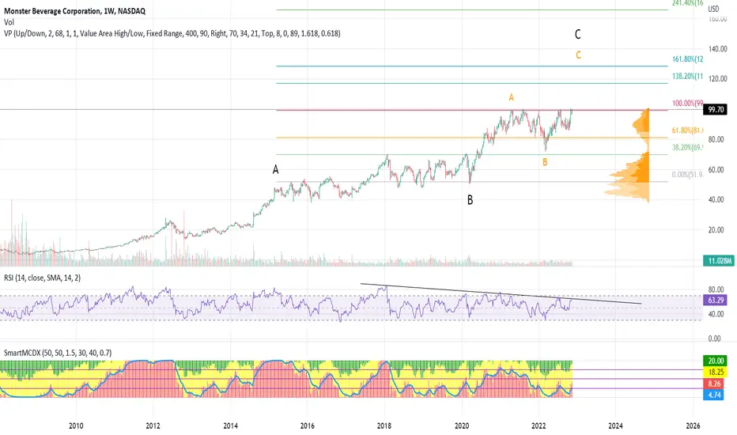Select the 241.40% Fibonacci level label
The image size is (737, 435).
pyautogui.click(x=688, y=3)
